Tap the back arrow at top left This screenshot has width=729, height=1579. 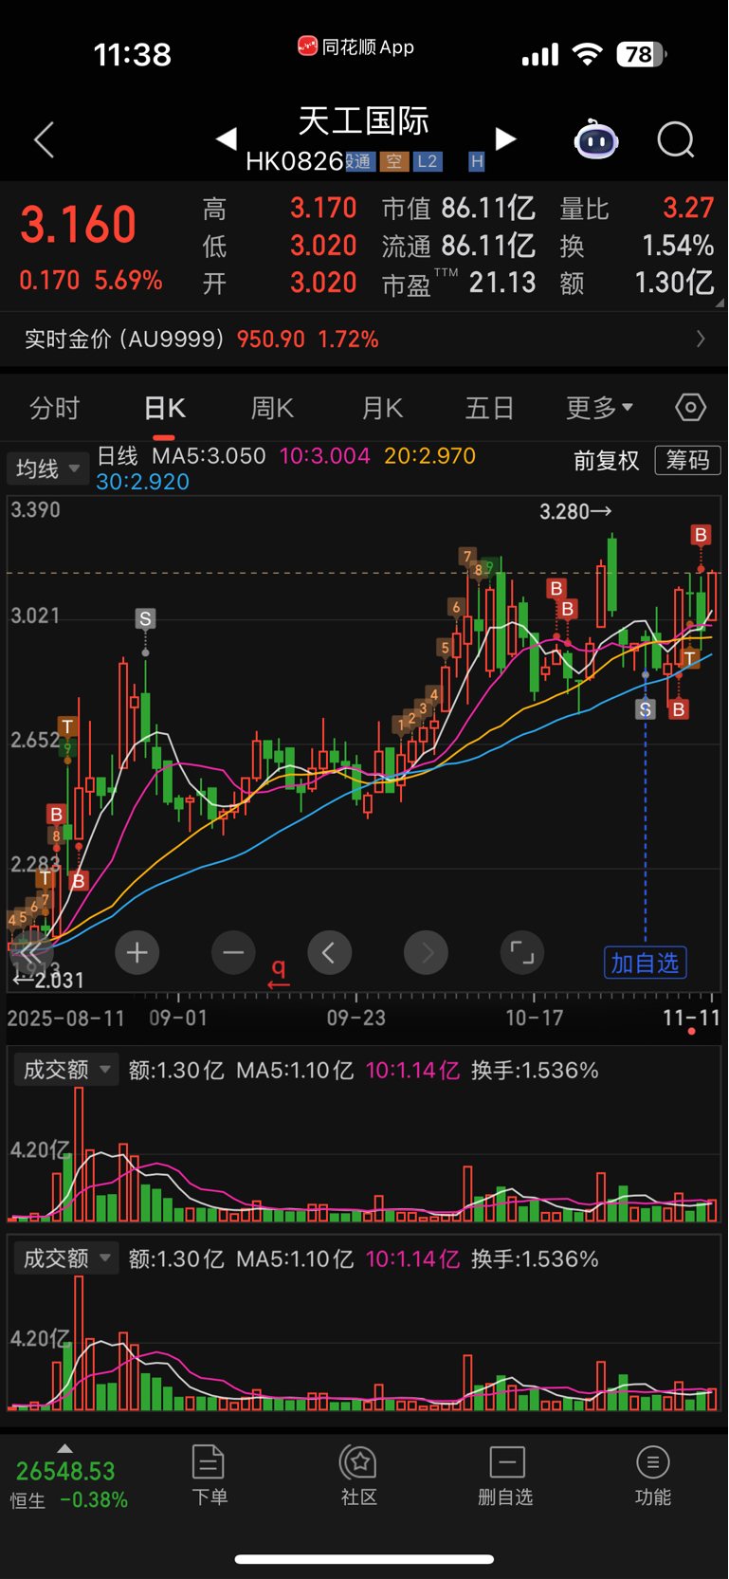tap(45, 140)
